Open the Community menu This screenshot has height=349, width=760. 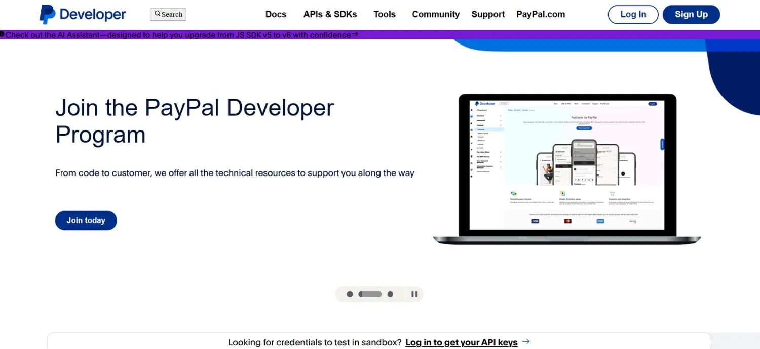click(436, 14)
